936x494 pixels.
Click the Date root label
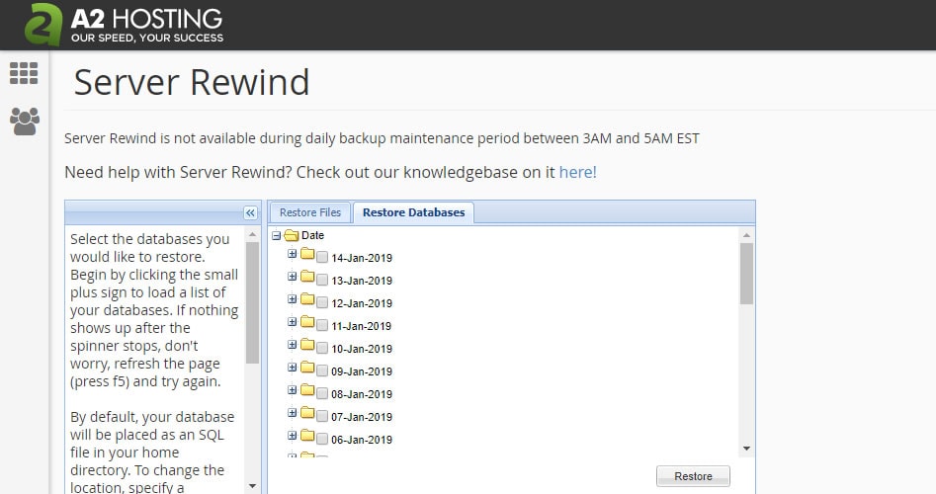point(312,236)
